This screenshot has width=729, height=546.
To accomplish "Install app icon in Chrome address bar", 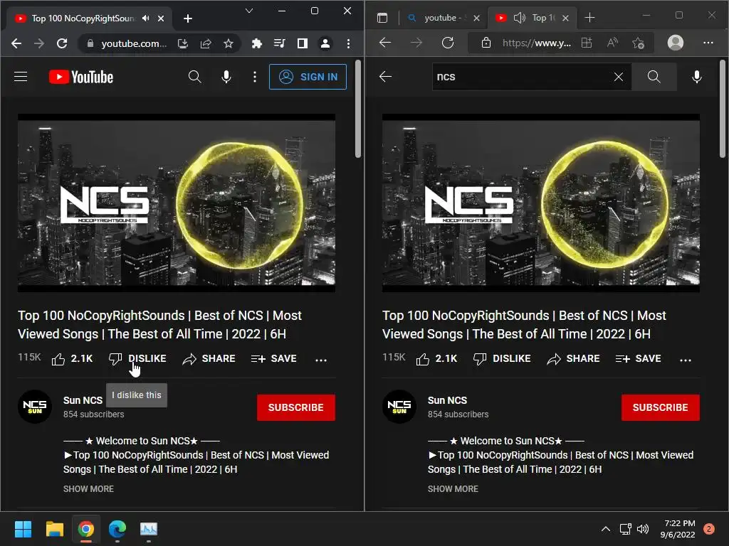I will (x=183, y=43).
